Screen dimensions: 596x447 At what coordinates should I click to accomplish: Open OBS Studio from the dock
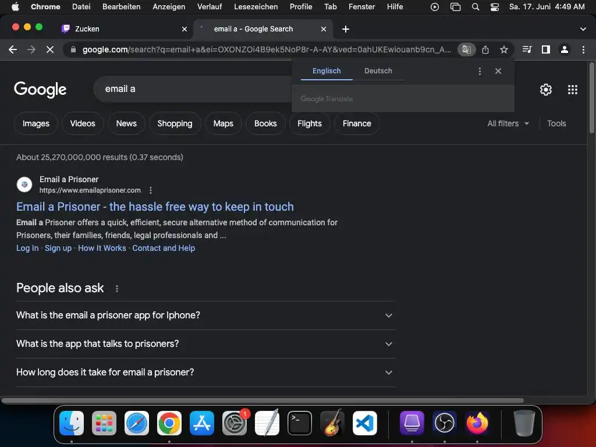pyautogui.click(x=445, y=423)
